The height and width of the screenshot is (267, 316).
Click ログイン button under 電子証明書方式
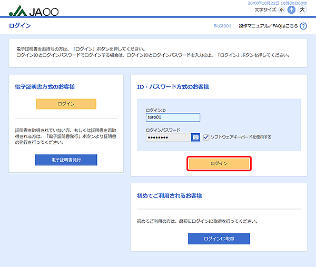pos(66,104)
